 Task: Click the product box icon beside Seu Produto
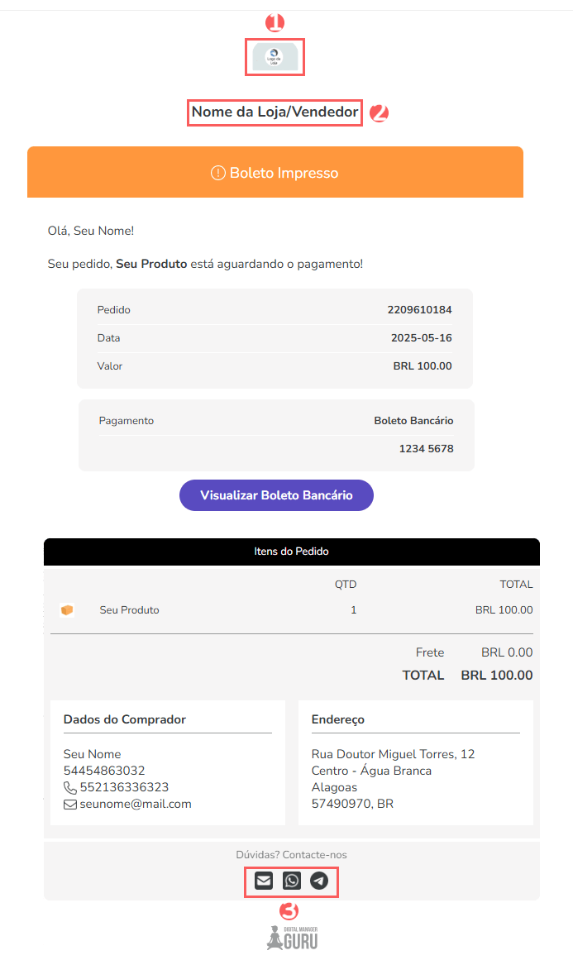pyautogui.click(x=65, y=610)
